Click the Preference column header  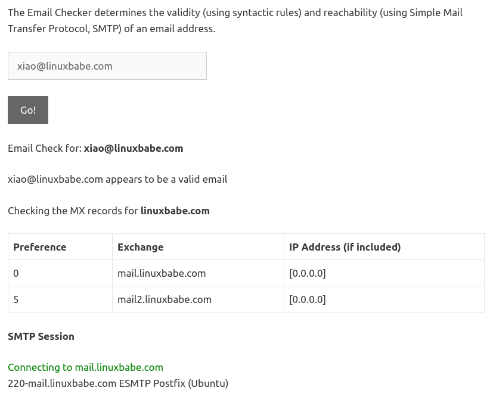click(40, 247)
